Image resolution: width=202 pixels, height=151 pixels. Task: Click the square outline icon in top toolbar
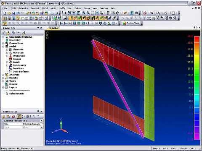point(173,13)
